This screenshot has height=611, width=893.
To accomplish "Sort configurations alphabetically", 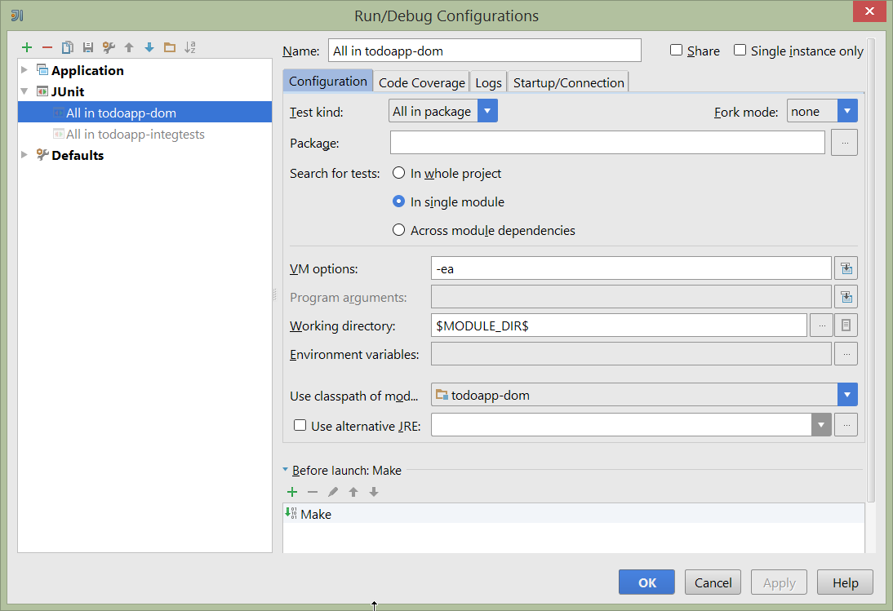I will click(x=189, y=47).
